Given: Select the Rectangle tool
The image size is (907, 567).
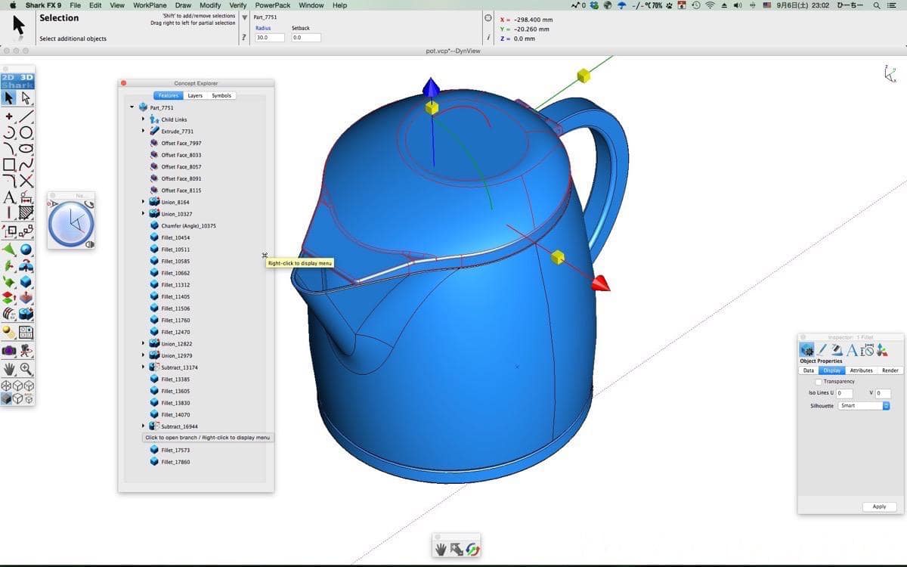Looking at the screenshot, I should click(9, 164).
